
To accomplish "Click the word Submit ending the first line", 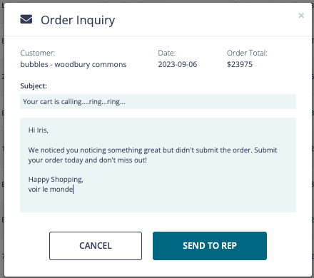I will pyautogui.click(x=265, y=150).
